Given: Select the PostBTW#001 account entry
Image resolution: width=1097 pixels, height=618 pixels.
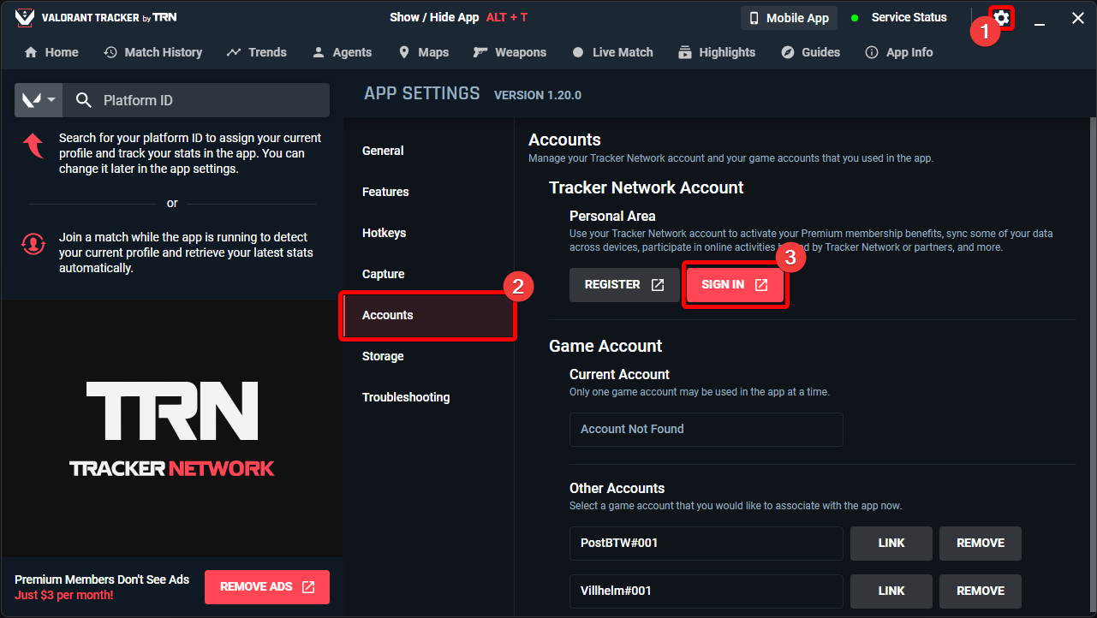Looking at the screenshot, I should 706,544.
